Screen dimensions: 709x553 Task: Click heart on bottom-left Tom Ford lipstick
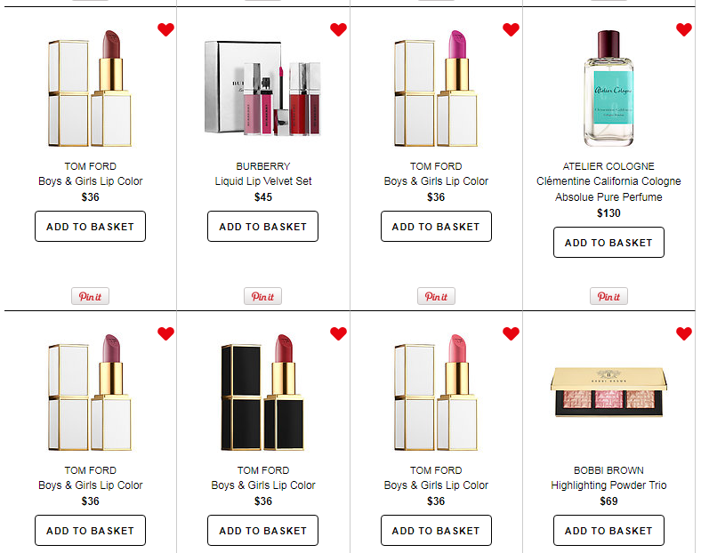pyautogui.click(x=165, y=333)
